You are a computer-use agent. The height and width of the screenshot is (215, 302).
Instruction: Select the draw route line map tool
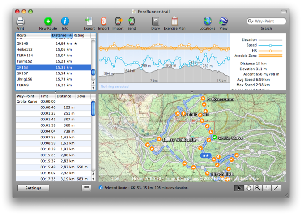click(276, 188)
